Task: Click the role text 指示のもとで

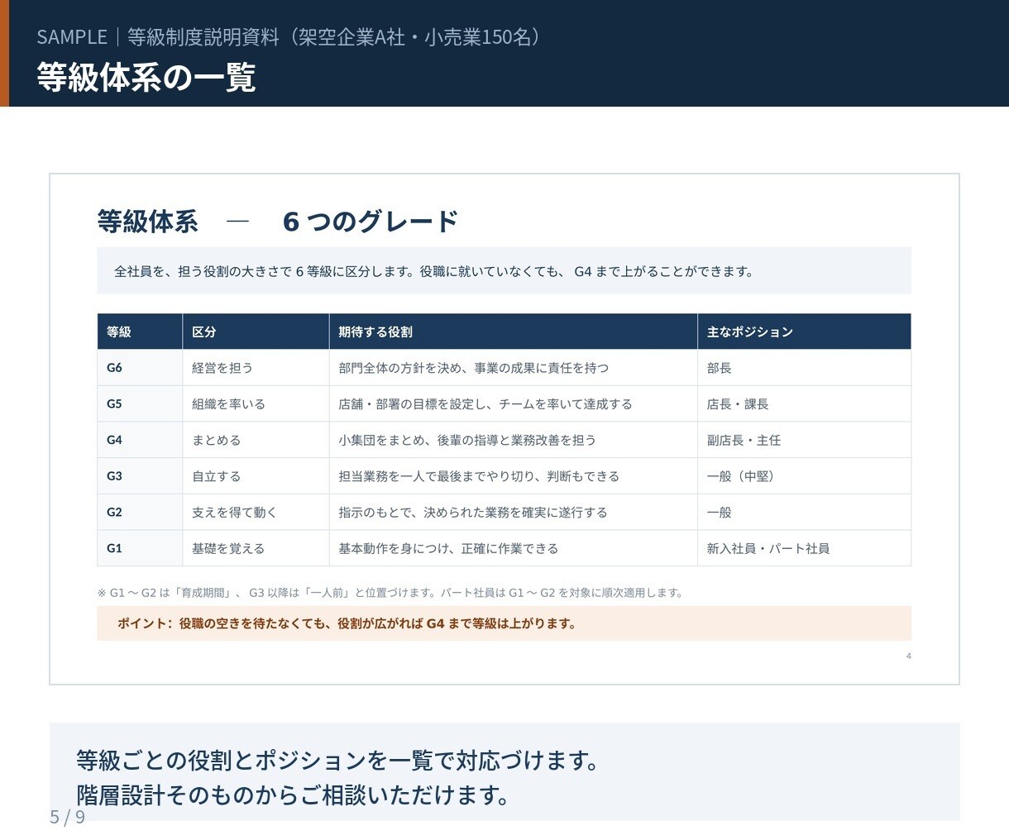Action: pos(473,512)
